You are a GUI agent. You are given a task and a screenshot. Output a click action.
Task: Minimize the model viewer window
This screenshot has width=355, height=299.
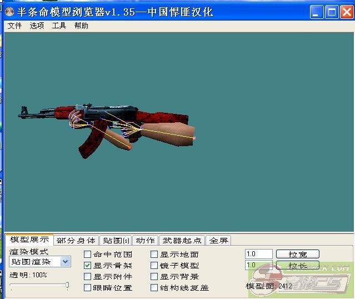pyautogui.click(x=317, y=12)
